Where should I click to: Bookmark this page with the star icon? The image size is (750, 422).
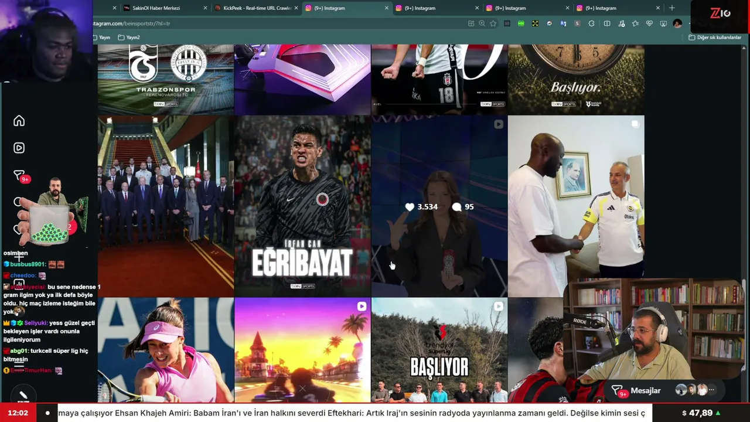click(x=493, y=23)
